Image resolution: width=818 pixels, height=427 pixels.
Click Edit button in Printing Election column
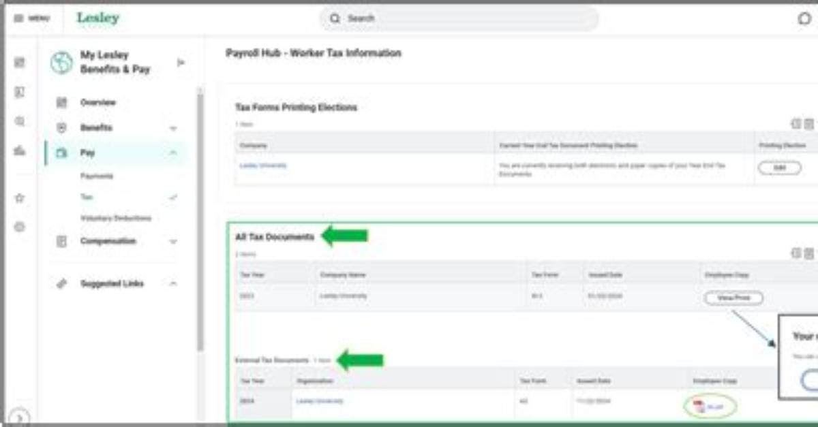pos(779,168)
